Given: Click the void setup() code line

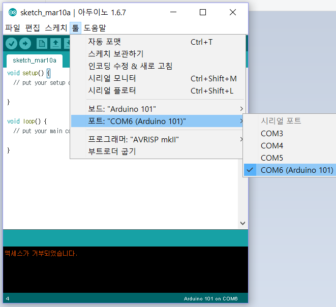Looking at the screenshot, I should (28, 73).
